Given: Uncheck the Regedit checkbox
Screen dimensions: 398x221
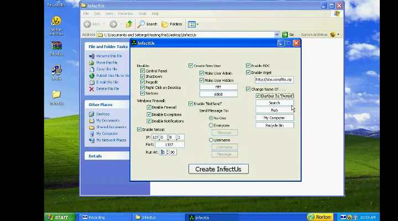Looking at the screenshot, I should 143,82.
